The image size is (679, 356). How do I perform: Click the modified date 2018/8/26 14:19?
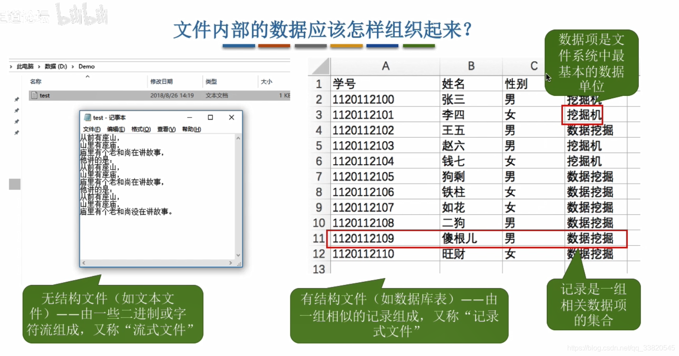tap(172, 95)
